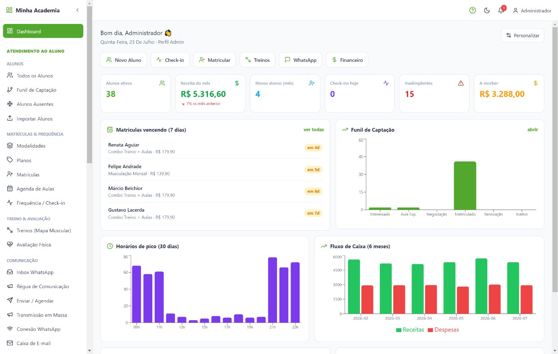Click the Avaliação Física heart icon
Image resolution: width=558 pixels, height=354 pixels.
tap(10, 245)
